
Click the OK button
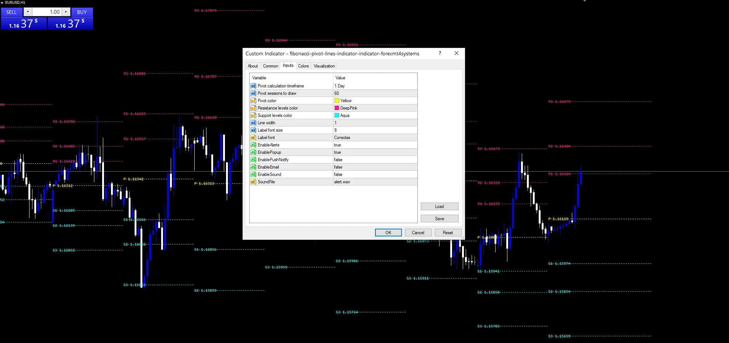tap(388, 233)
